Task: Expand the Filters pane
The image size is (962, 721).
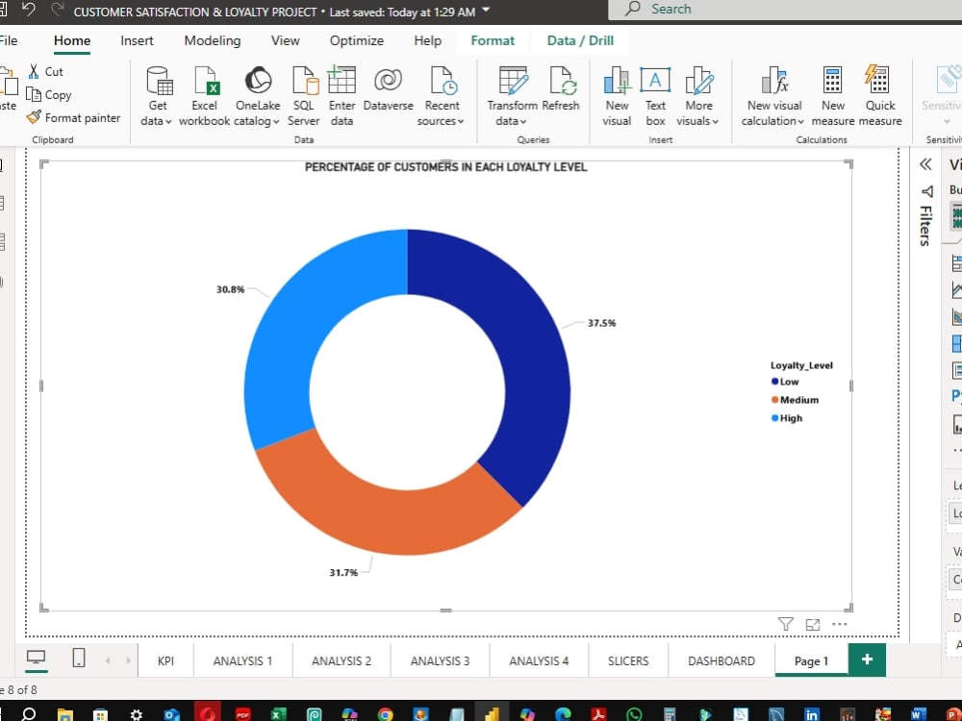Action: point(925,164)
